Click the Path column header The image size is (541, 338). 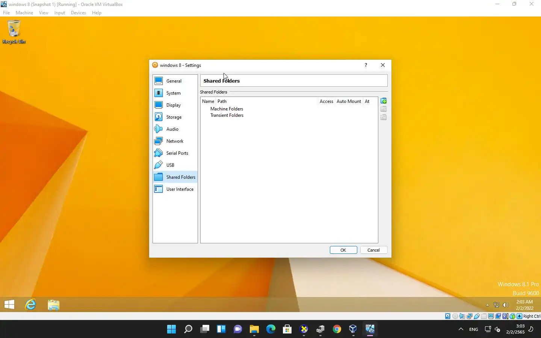click(x=267, y=101)
